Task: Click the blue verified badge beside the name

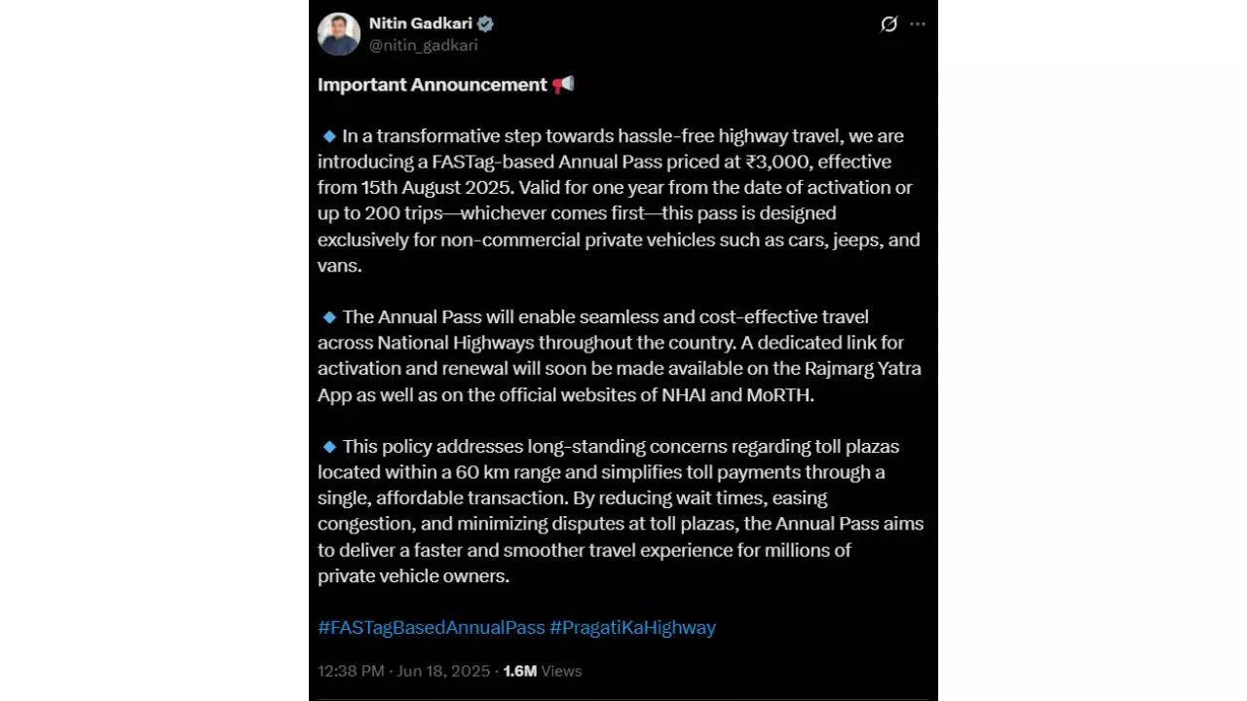Action: click(484, 24)
